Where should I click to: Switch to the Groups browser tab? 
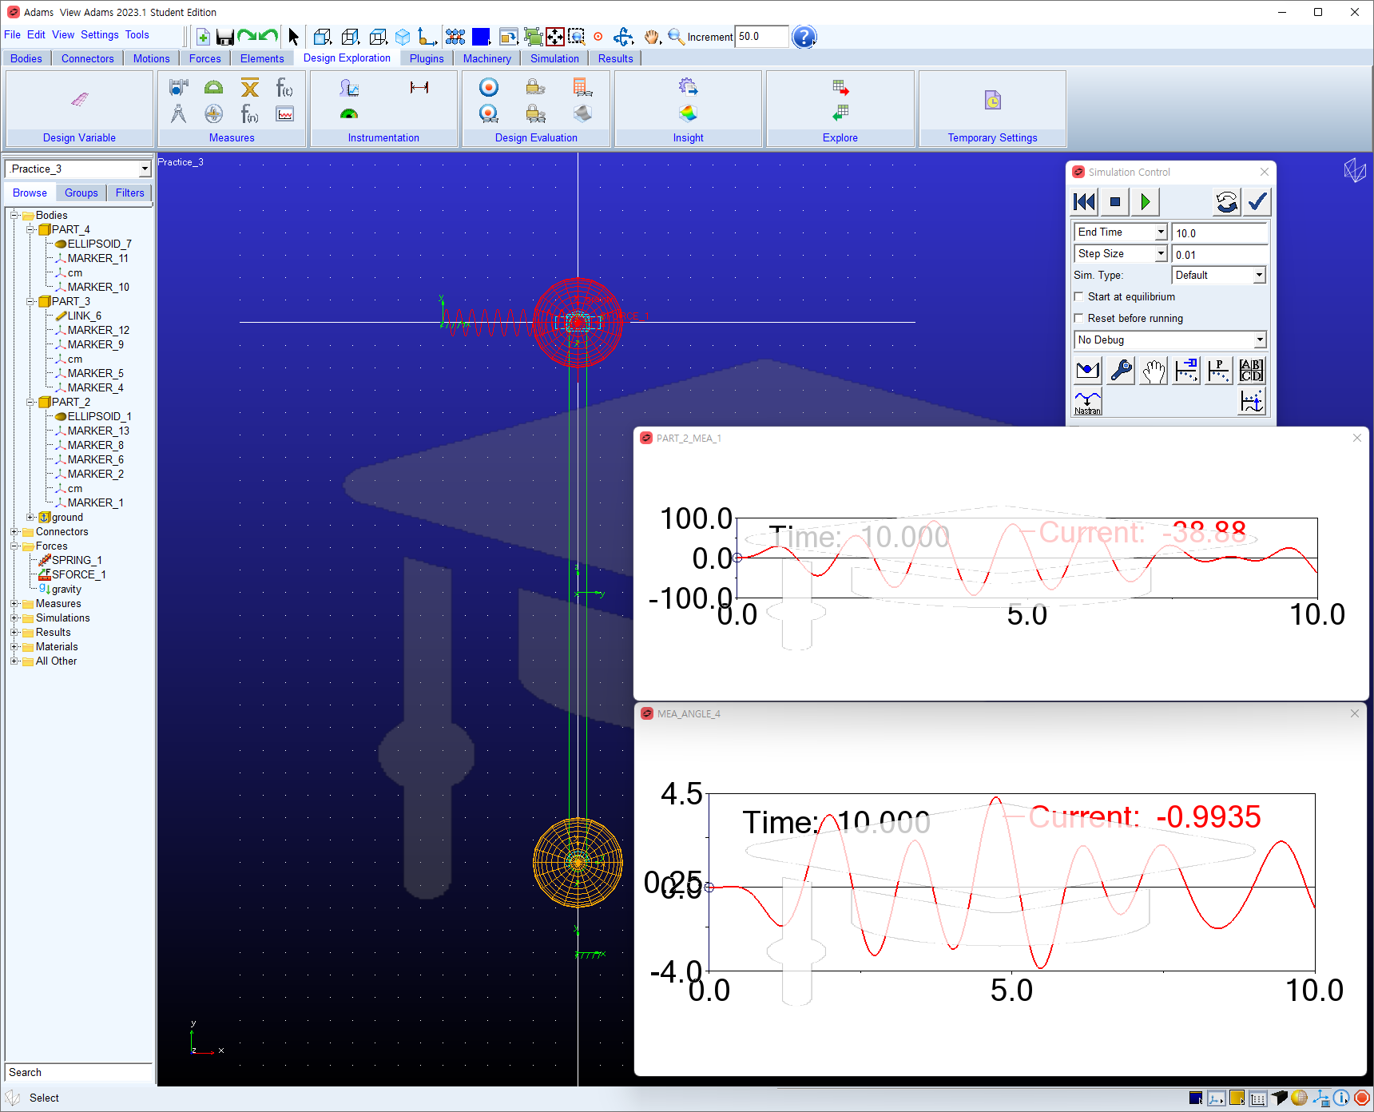(81, 193)
